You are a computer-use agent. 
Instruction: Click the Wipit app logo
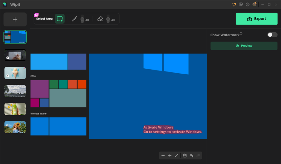[5, 4]
